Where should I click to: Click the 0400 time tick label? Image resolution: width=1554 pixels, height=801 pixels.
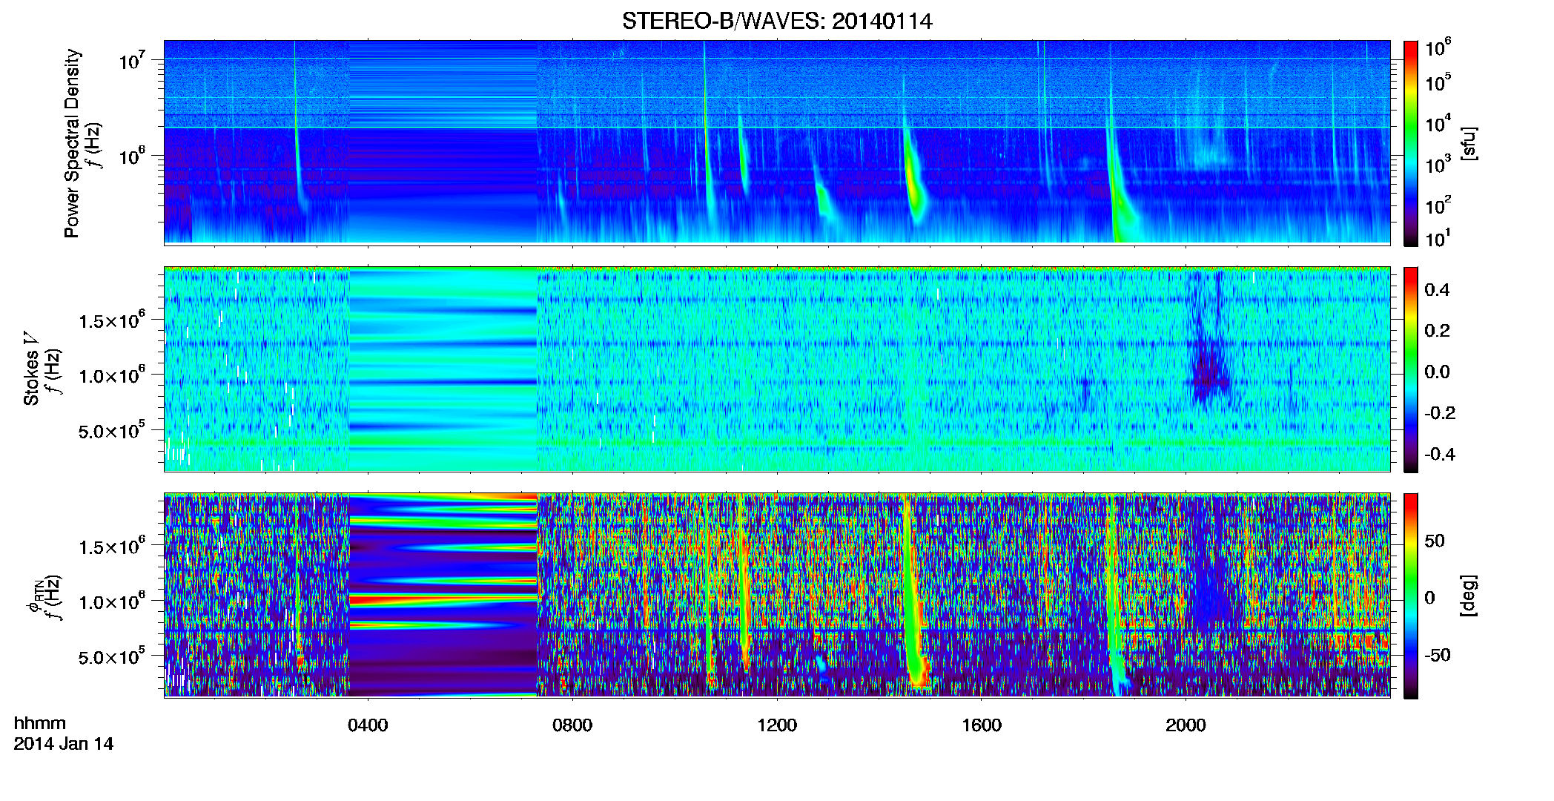click(368, 725)
